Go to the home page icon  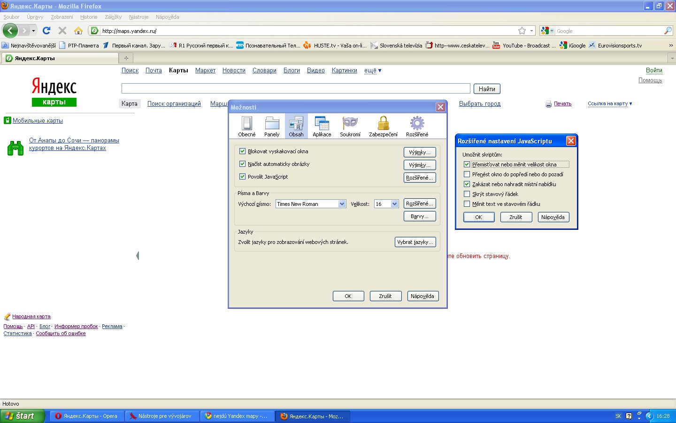coord(78,31)
